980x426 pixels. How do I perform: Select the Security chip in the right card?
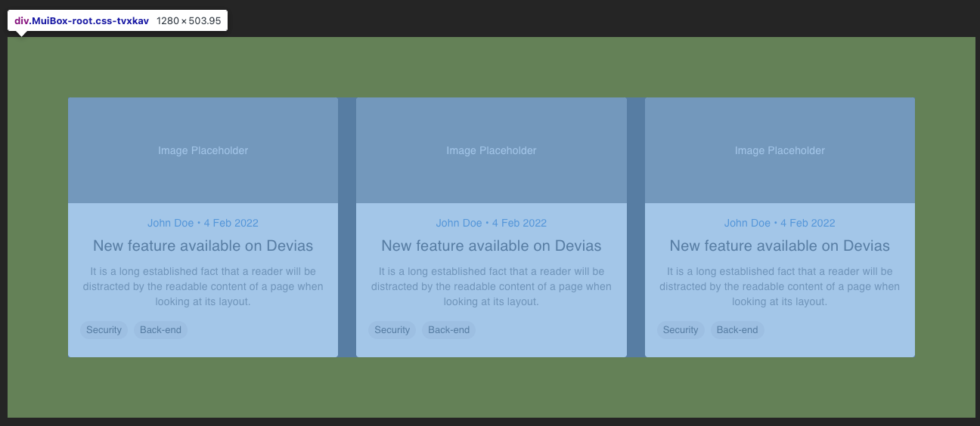(x=681, y=330)
